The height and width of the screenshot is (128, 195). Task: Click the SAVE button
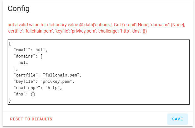[x=177, y=119]
